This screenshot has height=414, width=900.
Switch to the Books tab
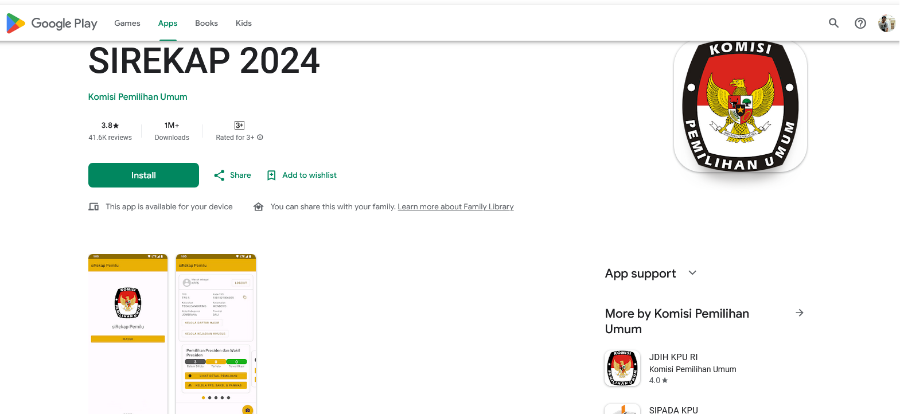207,23
